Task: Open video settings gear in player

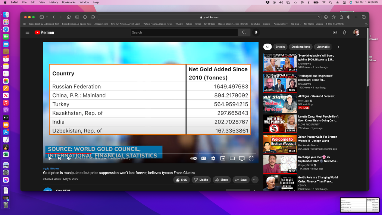Action: click(213, 158)
